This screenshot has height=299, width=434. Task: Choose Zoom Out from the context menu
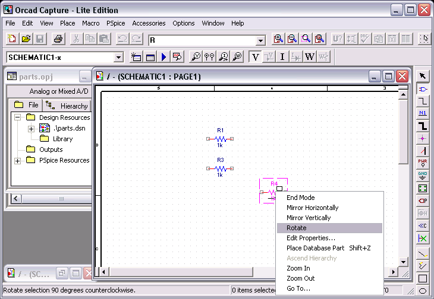[329, 278]
